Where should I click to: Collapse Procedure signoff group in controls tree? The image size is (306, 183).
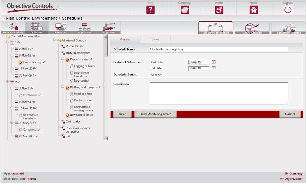pos(63,59)
